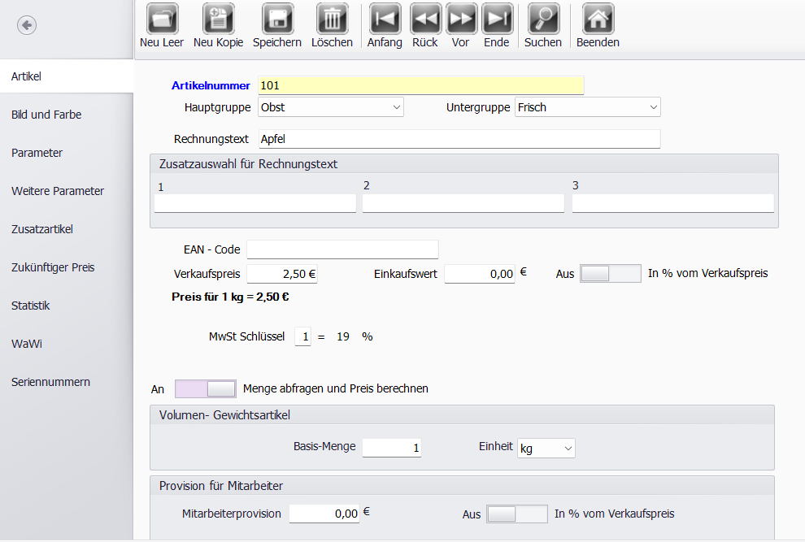This screenshot has width=805, height=542.
Task: Open search with the Suchen magnifier icon
Action: [542, 20]
